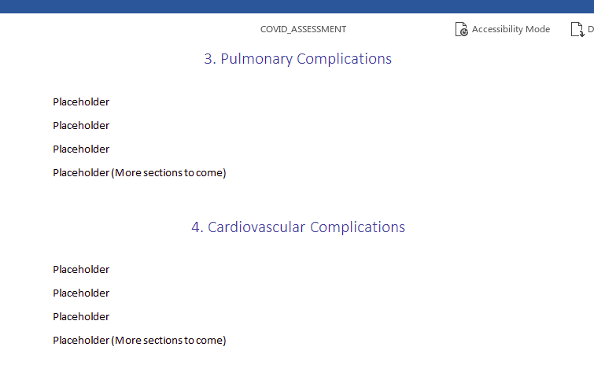Screen dimensions: 594x391
Task: Click the download document icon
Action: click(x=577, y=29)
